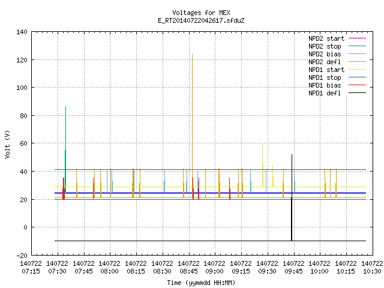Click the x-axis time label 09:30

(x=268, y=272)
